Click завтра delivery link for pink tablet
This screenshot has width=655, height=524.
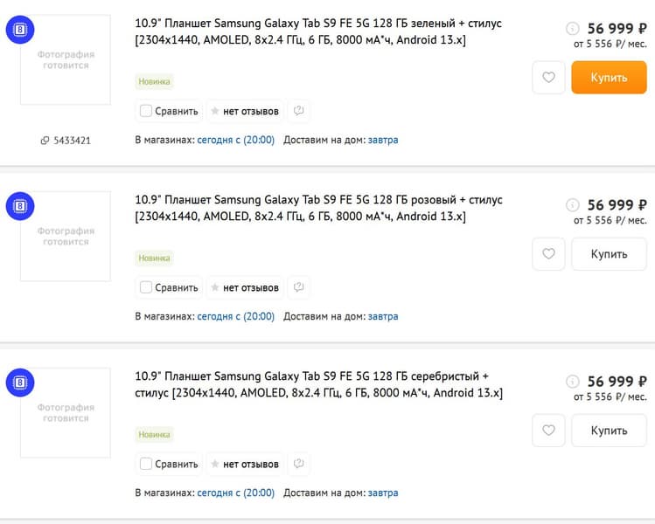(383, 316)
